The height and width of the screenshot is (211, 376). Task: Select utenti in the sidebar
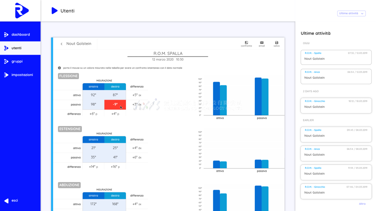point(16,48)
